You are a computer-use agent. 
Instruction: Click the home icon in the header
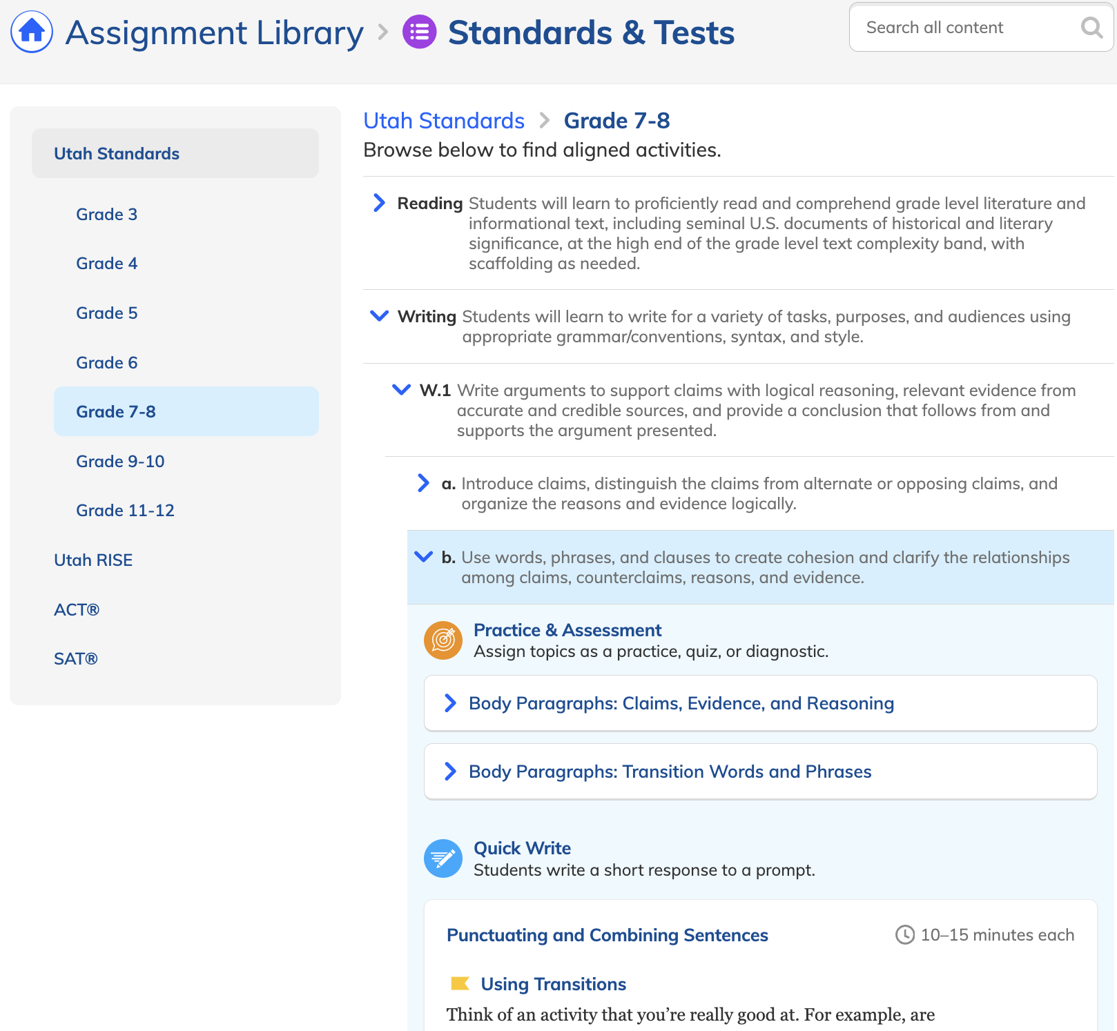click(x=32, y=32)
